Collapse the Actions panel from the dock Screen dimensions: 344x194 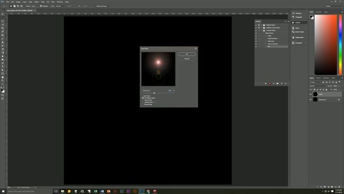pos(299,23)
